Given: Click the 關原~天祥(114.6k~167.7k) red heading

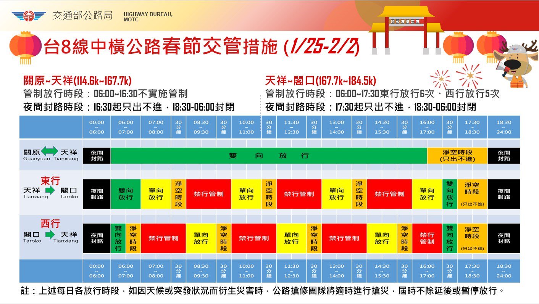Looking at the screenshot, I should (77, 81).
